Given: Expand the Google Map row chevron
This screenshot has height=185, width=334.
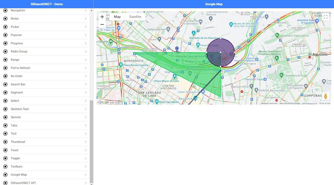Looking at the screenshot, I should pos(86,175).
